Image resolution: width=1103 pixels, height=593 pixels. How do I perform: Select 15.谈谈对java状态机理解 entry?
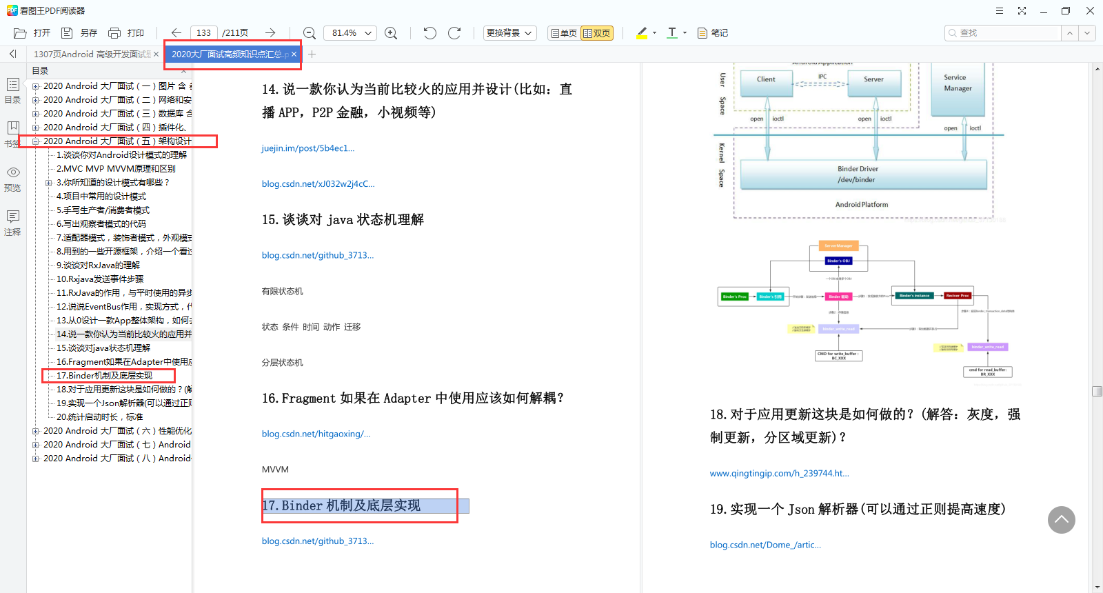tap(103, 348)
